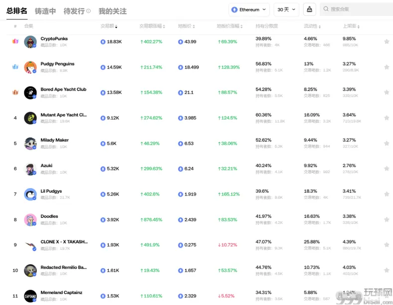Click the 876.45% Doodles volume change

(x=151, y=220)
